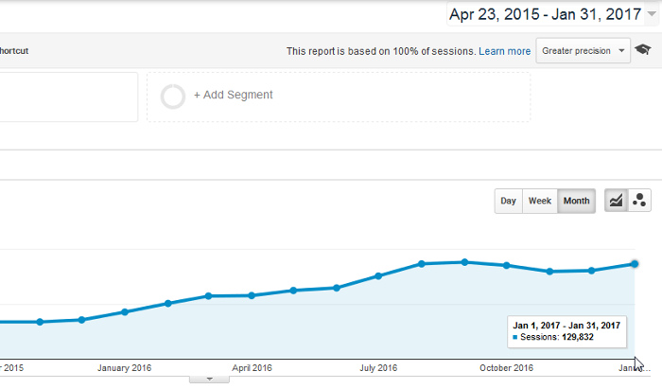Open the Greater precision dropdown
662x389 pixels.
click(583, 50)
